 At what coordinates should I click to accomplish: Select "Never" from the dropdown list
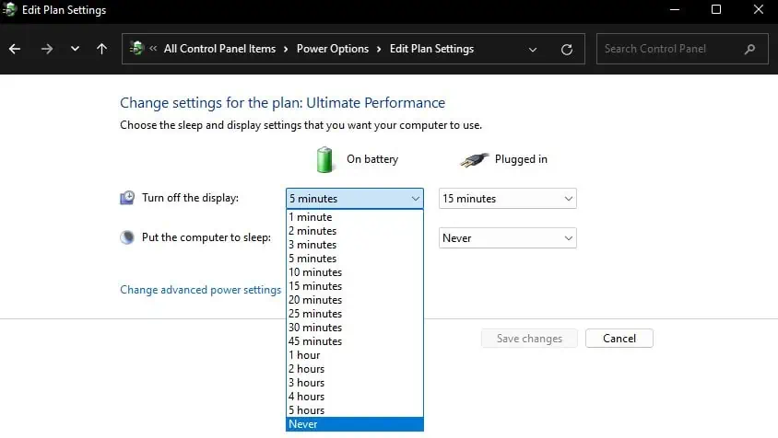(355, 424)
